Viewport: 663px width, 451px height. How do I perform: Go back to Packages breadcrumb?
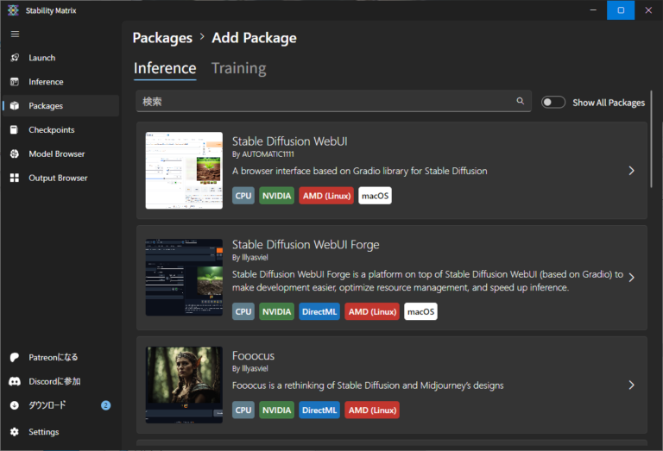point(162,38)
